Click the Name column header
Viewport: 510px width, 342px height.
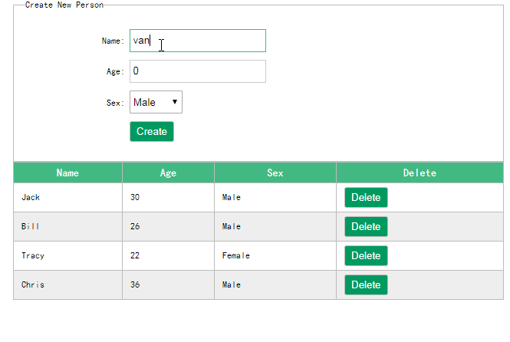(x=67, y=173)
